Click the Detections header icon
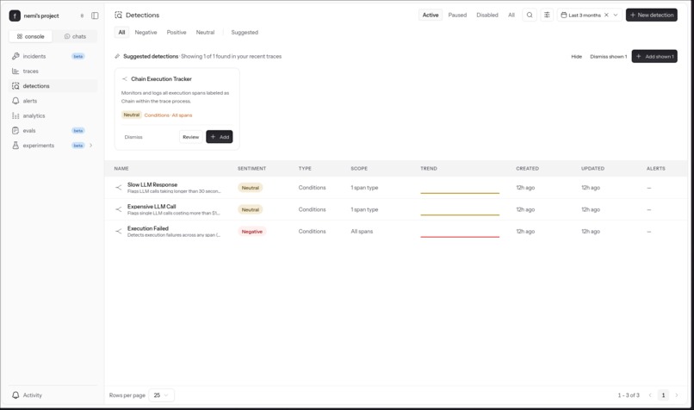 click(118, 15)
